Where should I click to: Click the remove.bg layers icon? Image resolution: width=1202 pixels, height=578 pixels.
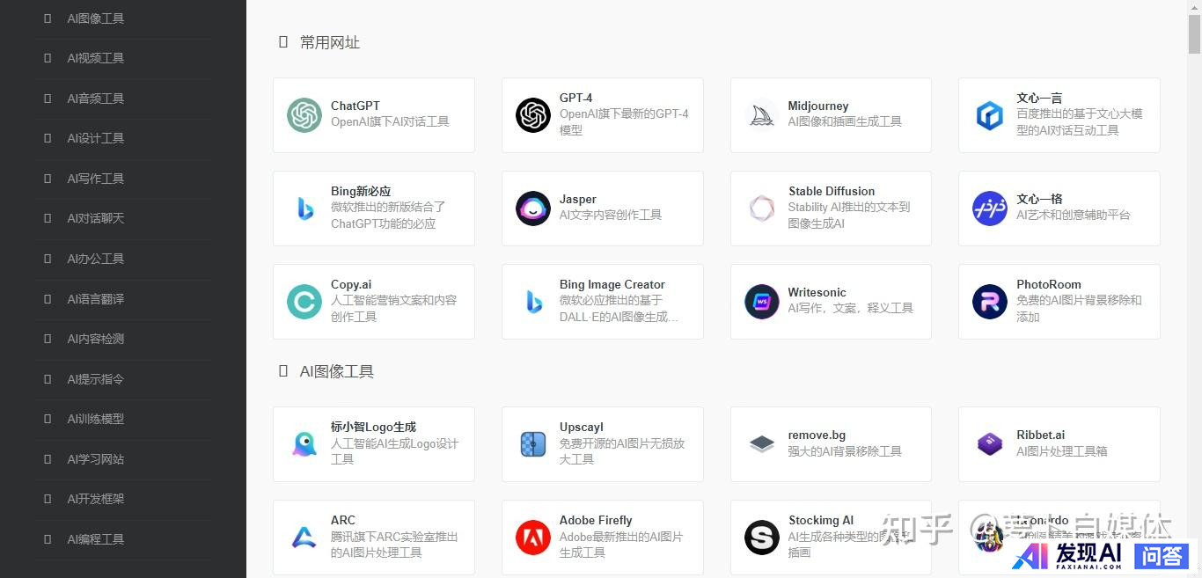[761, 444]
